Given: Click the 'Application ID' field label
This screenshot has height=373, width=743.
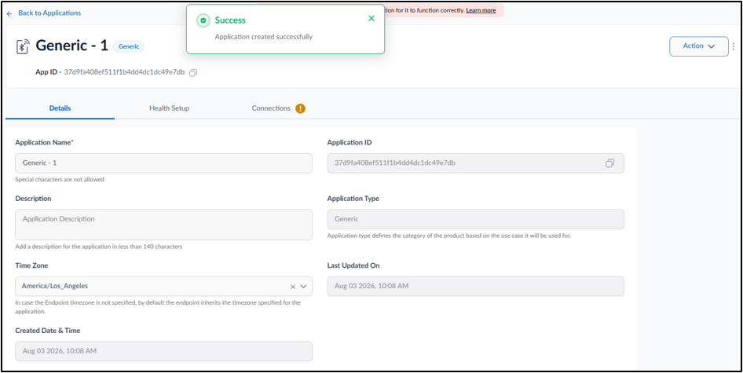Looking at the screenshot, I should point(350,142).
